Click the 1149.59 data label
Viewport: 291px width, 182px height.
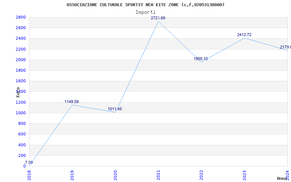click(71, 102)
